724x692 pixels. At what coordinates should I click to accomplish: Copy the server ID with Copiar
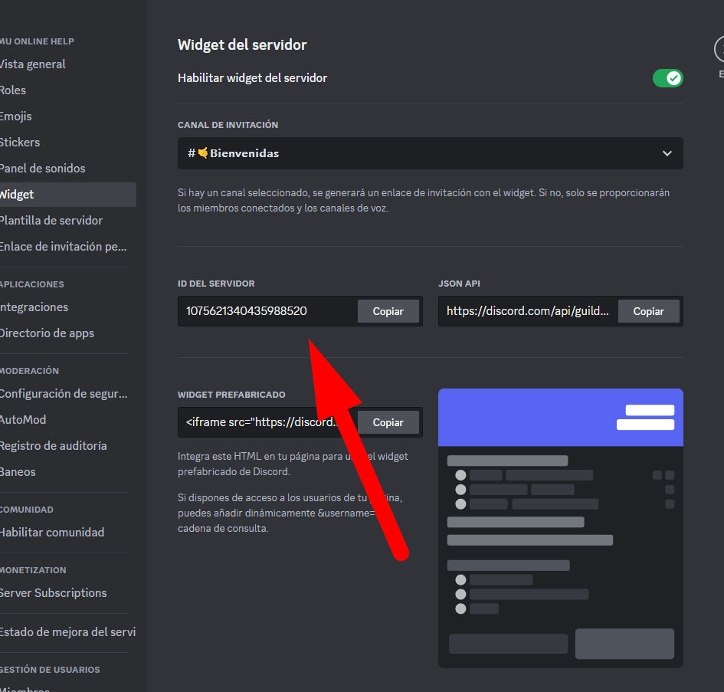click(388, 311)
